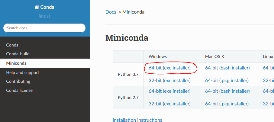274x122 pixels.
Task: Download Python 3.7 Windows 32-bit exe installer
Action: 169,81
